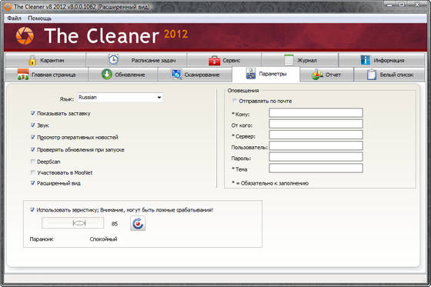This screenshot has height=287, width=431.
Task: Open the Карантин padlock icon tab
Action: [32, 60]
